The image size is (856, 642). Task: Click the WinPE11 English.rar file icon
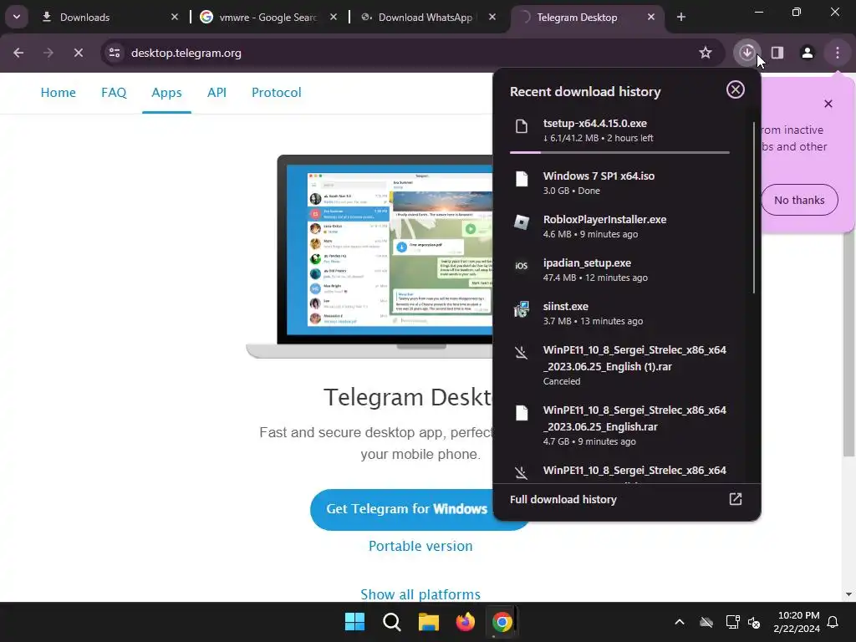(x=522, y=413)
